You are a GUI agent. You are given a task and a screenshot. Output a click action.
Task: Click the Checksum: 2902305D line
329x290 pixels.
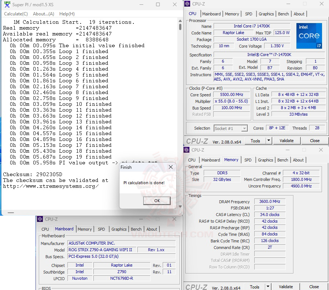tap(33, 174)
